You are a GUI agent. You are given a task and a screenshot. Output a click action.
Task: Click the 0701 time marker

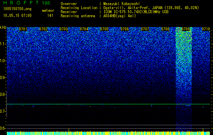23,29
